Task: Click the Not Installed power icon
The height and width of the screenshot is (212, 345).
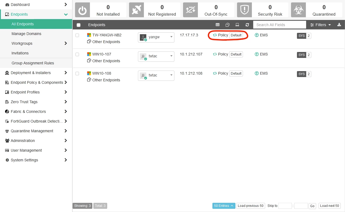Action: (82, 10)
